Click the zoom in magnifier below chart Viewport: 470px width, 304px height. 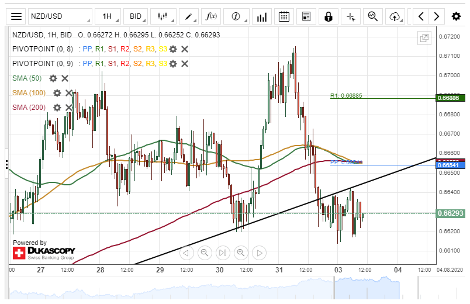(240, 253)
